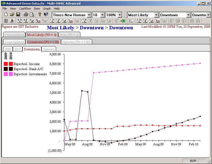Click the 2010 Expected - Income red swatch
Screen dimensions: 212x164
click(x=11, y=64)
